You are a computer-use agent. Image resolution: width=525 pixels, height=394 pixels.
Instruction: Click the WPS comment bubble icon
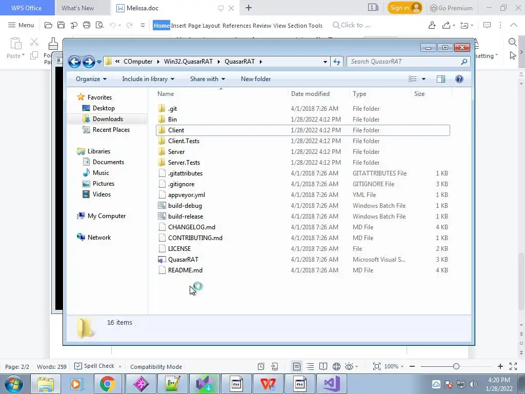pyautogui.click(x=487, y=25)
